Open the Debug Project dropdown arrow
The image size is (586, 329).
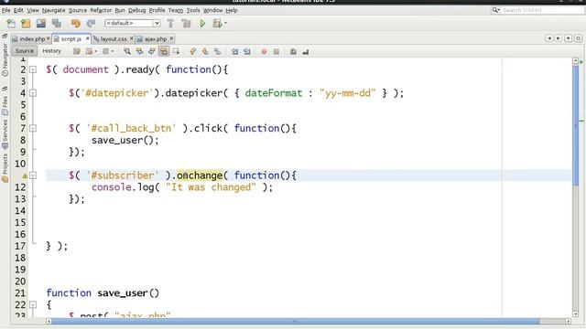[225, 24]
